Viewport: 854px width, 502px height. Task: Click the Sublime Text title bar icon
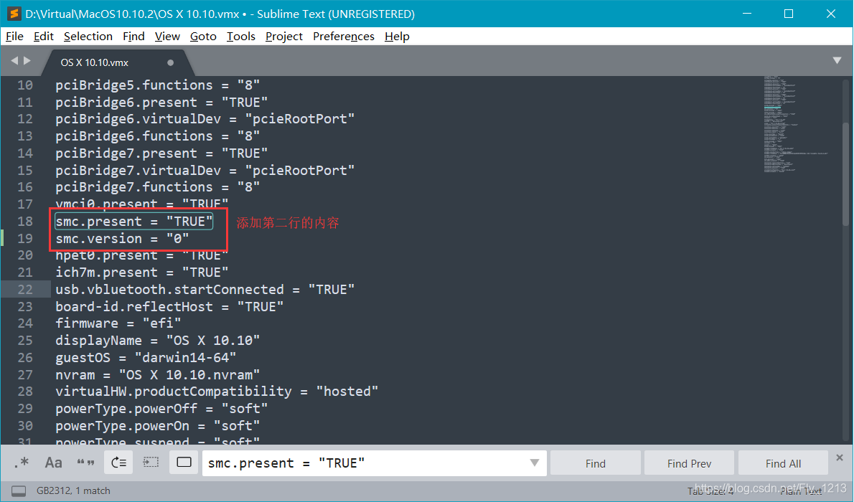tap(14, 14)
